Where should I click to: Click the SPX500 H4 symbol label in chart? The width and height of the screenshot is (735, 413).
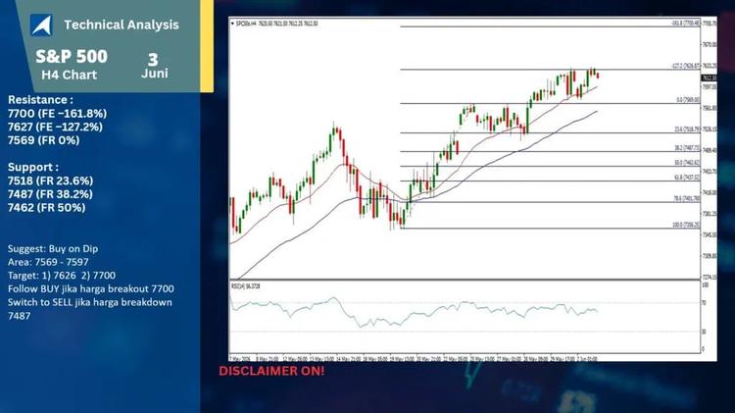point(247,23)
